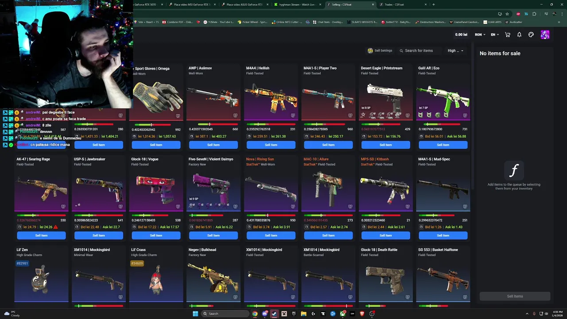Focus the Search for items field
This screenshot has height=319, width=567.
point(419,51)
